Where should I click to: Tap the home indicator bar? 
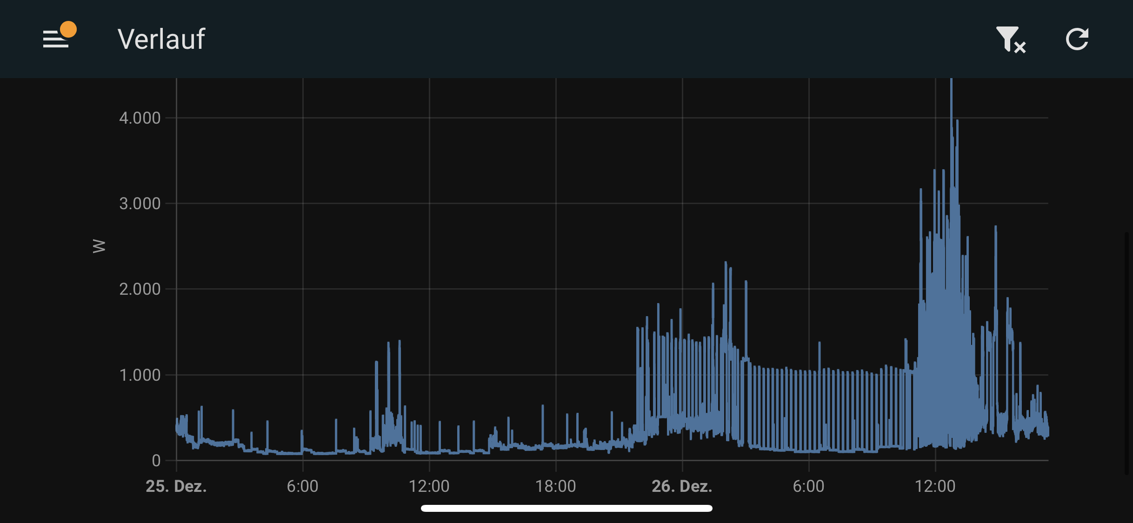tap(566, 508)
